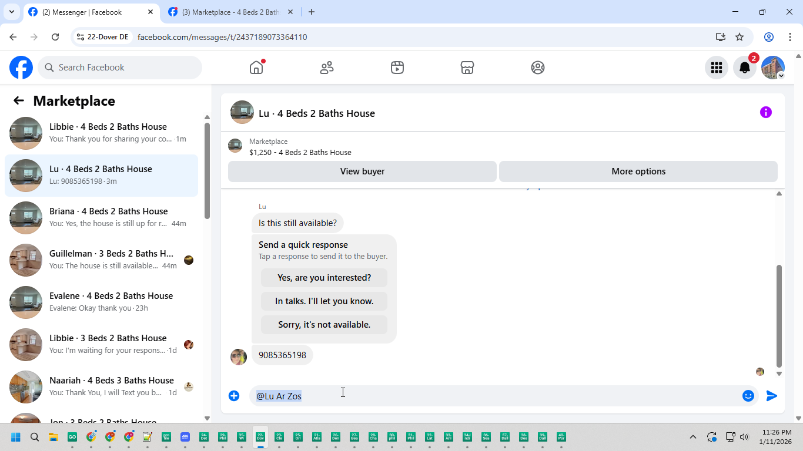The height and width of the screenshot is (451, 803).
Task: Expand the Chrome tab search dropdown
Action: click(x=12, y=12)
